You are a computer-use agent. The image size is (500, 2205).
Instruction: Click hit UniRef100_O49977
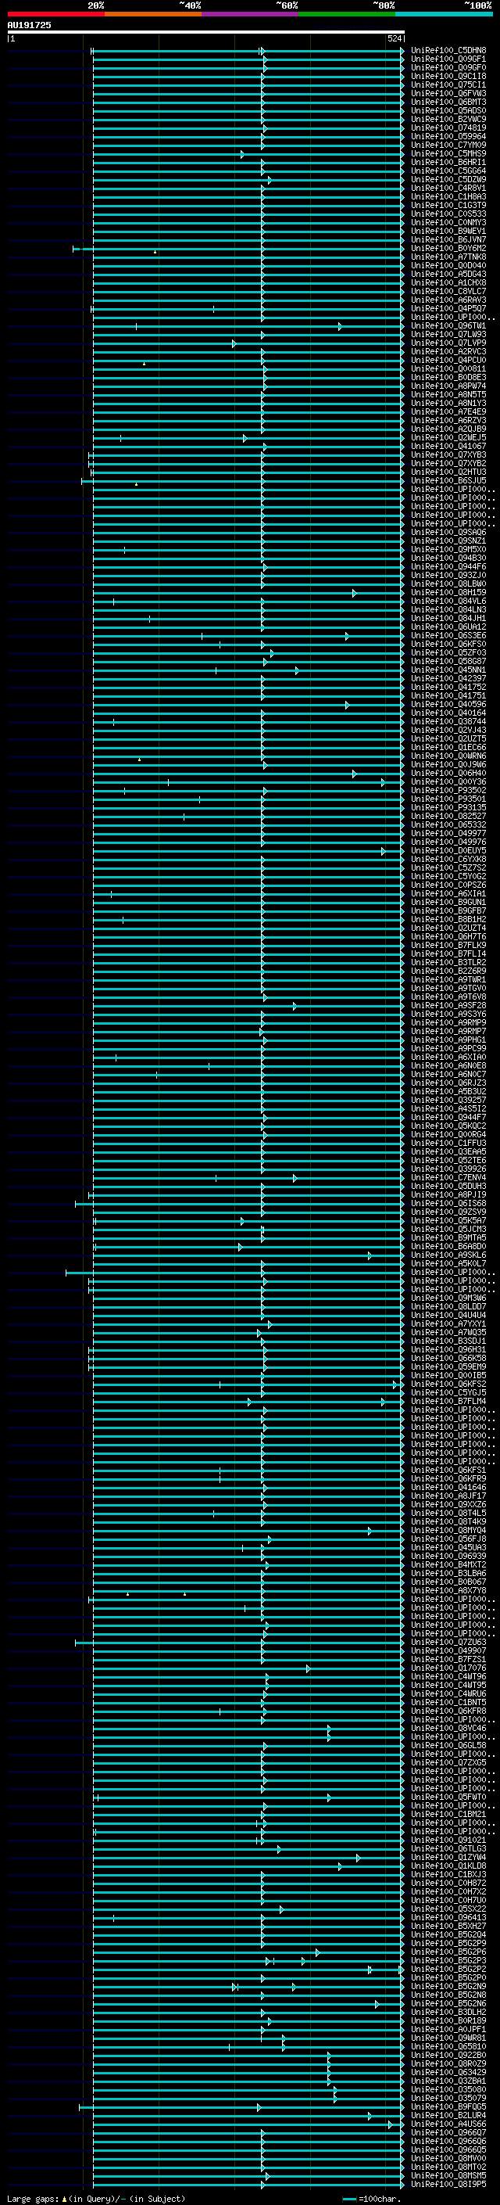point(448,834)
